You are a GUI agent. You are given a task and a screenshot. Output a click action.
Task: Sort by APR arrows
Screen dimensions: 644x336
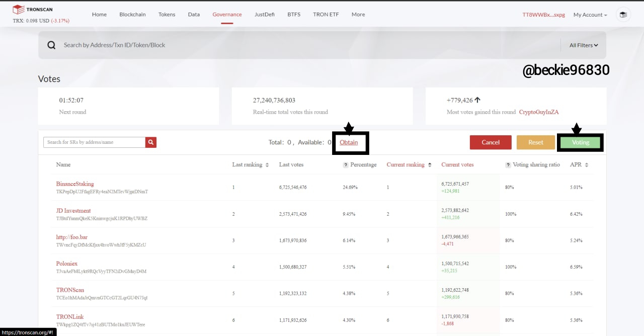pyautogui.click(x=587, y=165)
